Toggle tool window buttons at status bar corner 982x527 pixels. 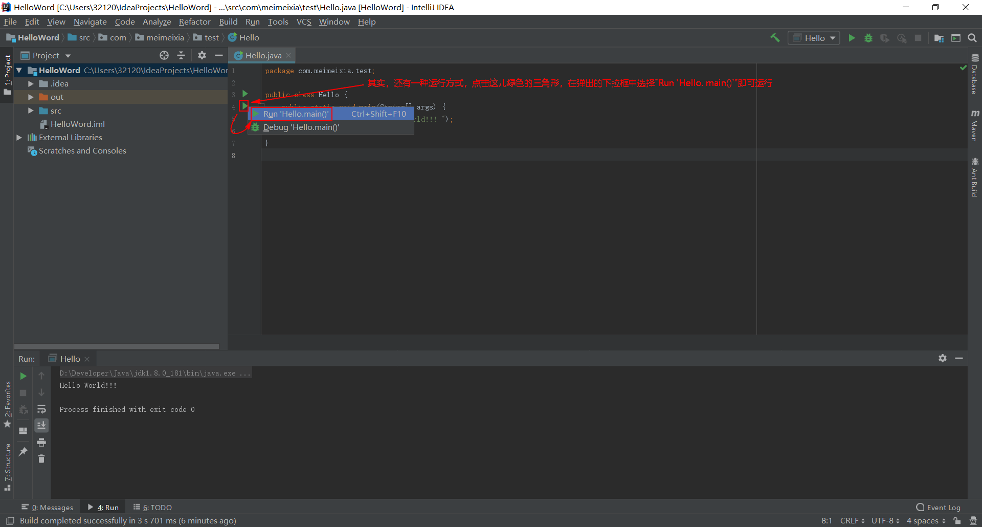point(10,520)
